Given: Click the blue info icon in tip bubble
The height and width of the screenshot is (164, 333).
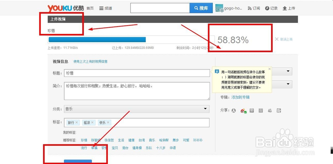Looking at the screenshot, I should coord(217,71).
